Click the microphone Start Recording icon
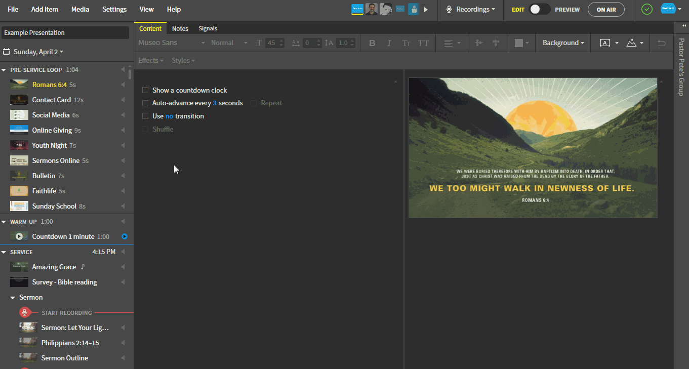 [x=24, y=312]
